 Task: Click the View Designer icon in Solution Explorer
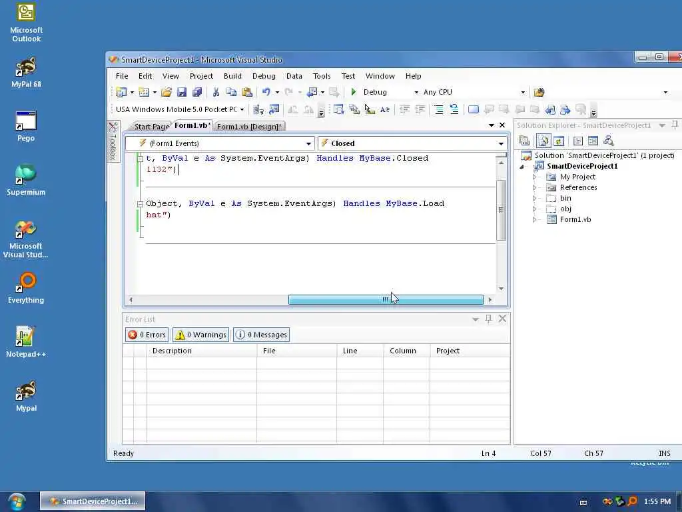click(593, 141)
